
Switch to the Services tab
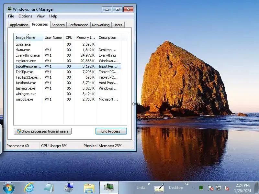tap(58, 25)
